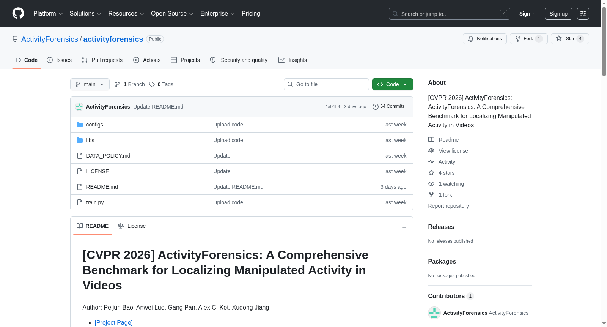Click the Go to file search field
The image size is (607, 327).
pyautogui.click(x=326, y=84)
